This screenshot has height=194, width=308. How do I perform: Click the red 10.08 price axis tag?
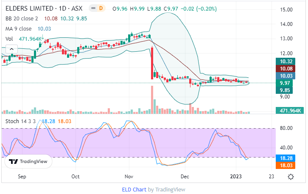tap(283, 68)
